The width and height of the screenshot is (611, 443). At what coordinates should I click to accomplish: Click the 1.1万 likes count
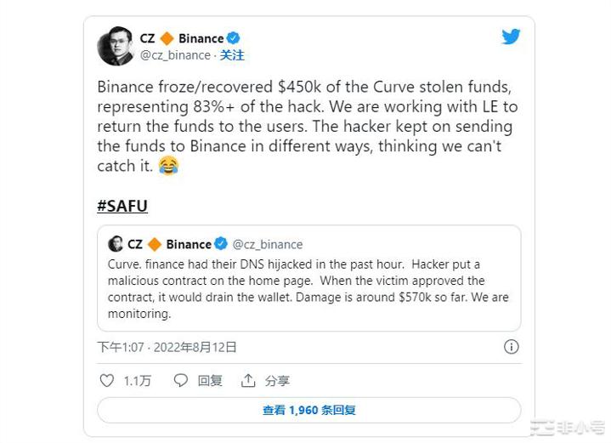coord(137,381)
